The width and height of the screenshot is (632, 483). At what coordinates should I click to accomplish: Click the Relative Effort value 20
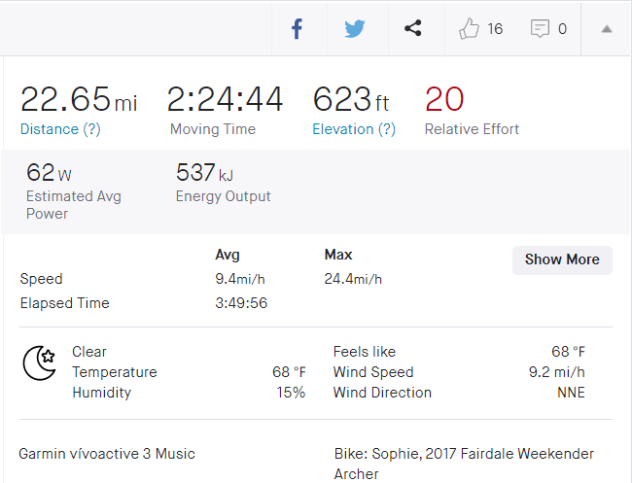pos(444,99)
